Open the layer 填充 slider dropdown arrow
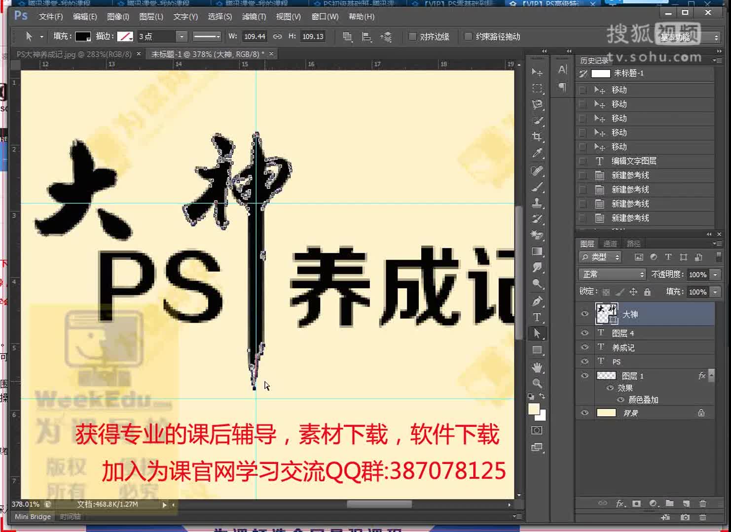731x532 pixels. point(715,292)
